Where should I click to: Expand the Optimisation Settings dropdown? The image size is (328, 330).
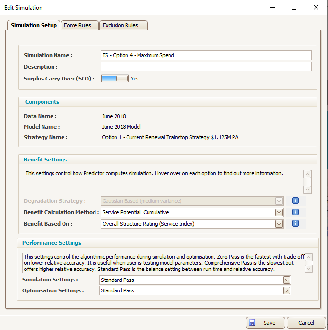(286, 290)
